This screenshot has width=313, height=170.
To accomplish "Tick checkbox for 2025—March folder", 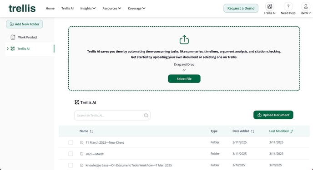I will (x=71, y=154).
